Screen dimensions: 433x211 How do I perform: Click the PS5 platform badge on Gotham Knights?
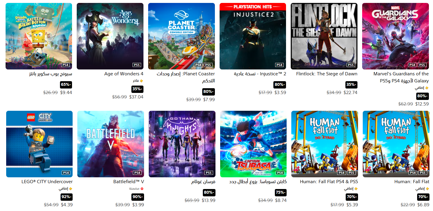(x=208, y=173)
